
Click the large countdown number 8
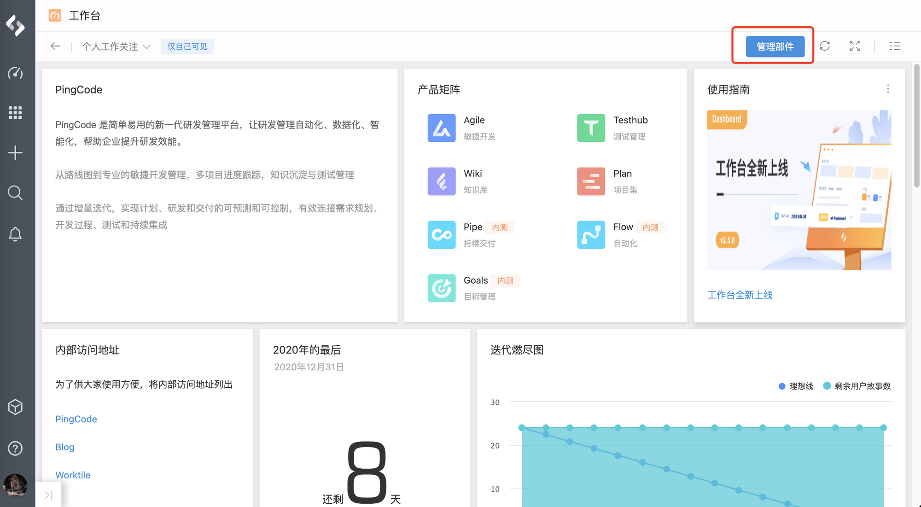click(367, 472)
